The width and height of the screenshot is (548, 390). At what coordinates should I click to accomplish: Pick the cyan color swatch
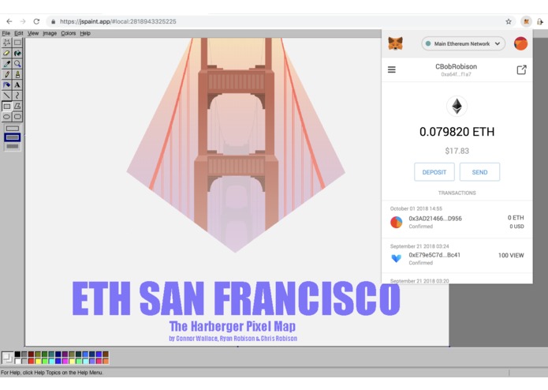click(51, 361)
